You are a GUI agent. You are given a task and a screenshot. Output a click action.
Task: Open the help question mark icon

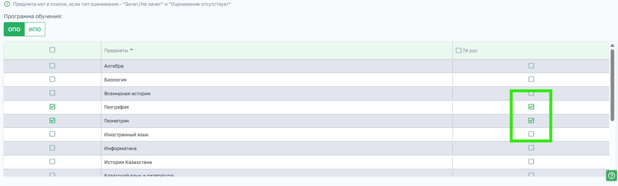pyautogui.click(x=611, y=176)
